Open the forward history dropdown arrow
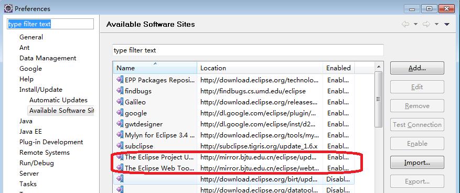Screen dimensions: 460x193 [x=436, y=24]
